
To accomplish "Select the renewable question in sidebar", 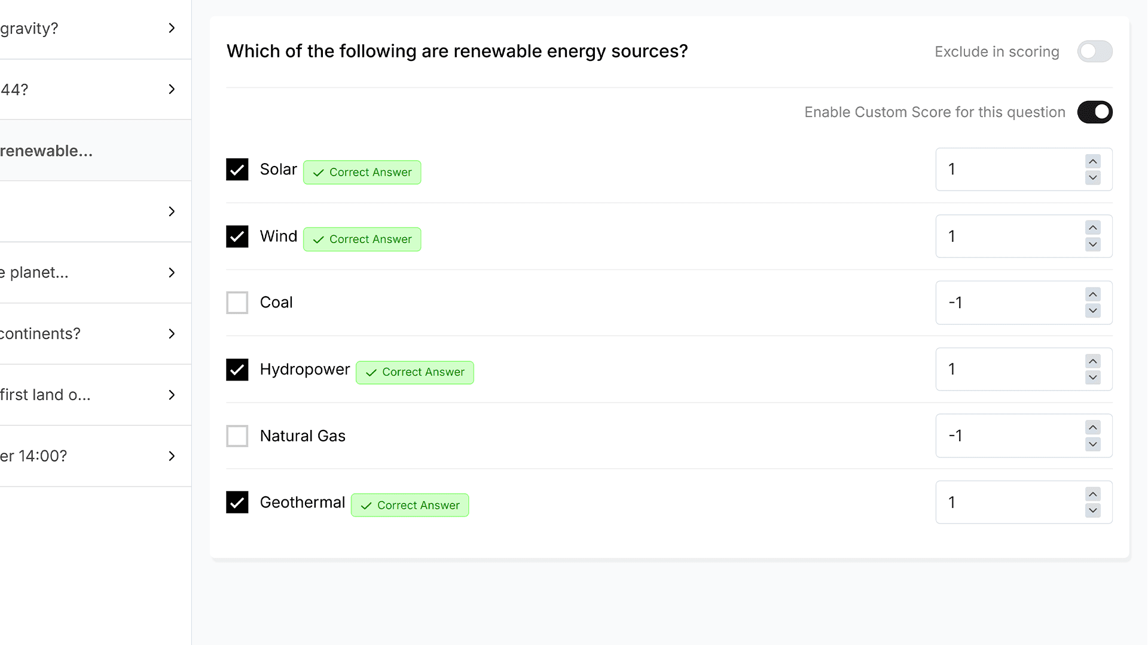I will point(96,150).
